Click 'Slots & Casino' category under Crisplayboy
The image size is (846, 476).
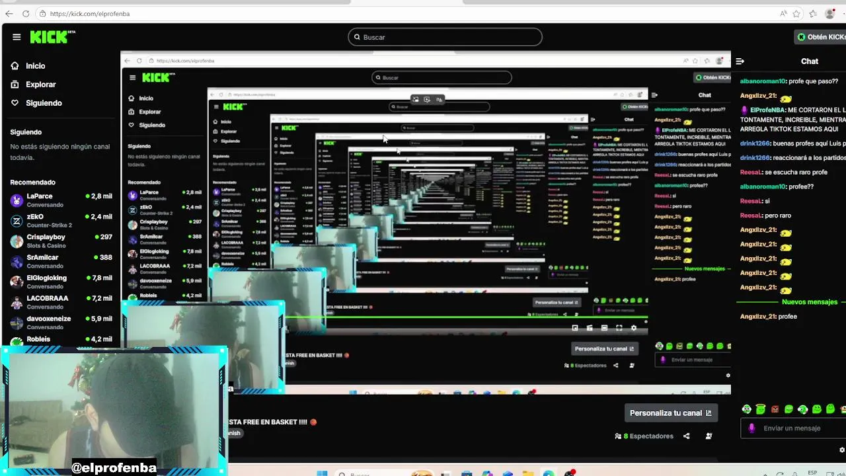[x=46, y=246]
